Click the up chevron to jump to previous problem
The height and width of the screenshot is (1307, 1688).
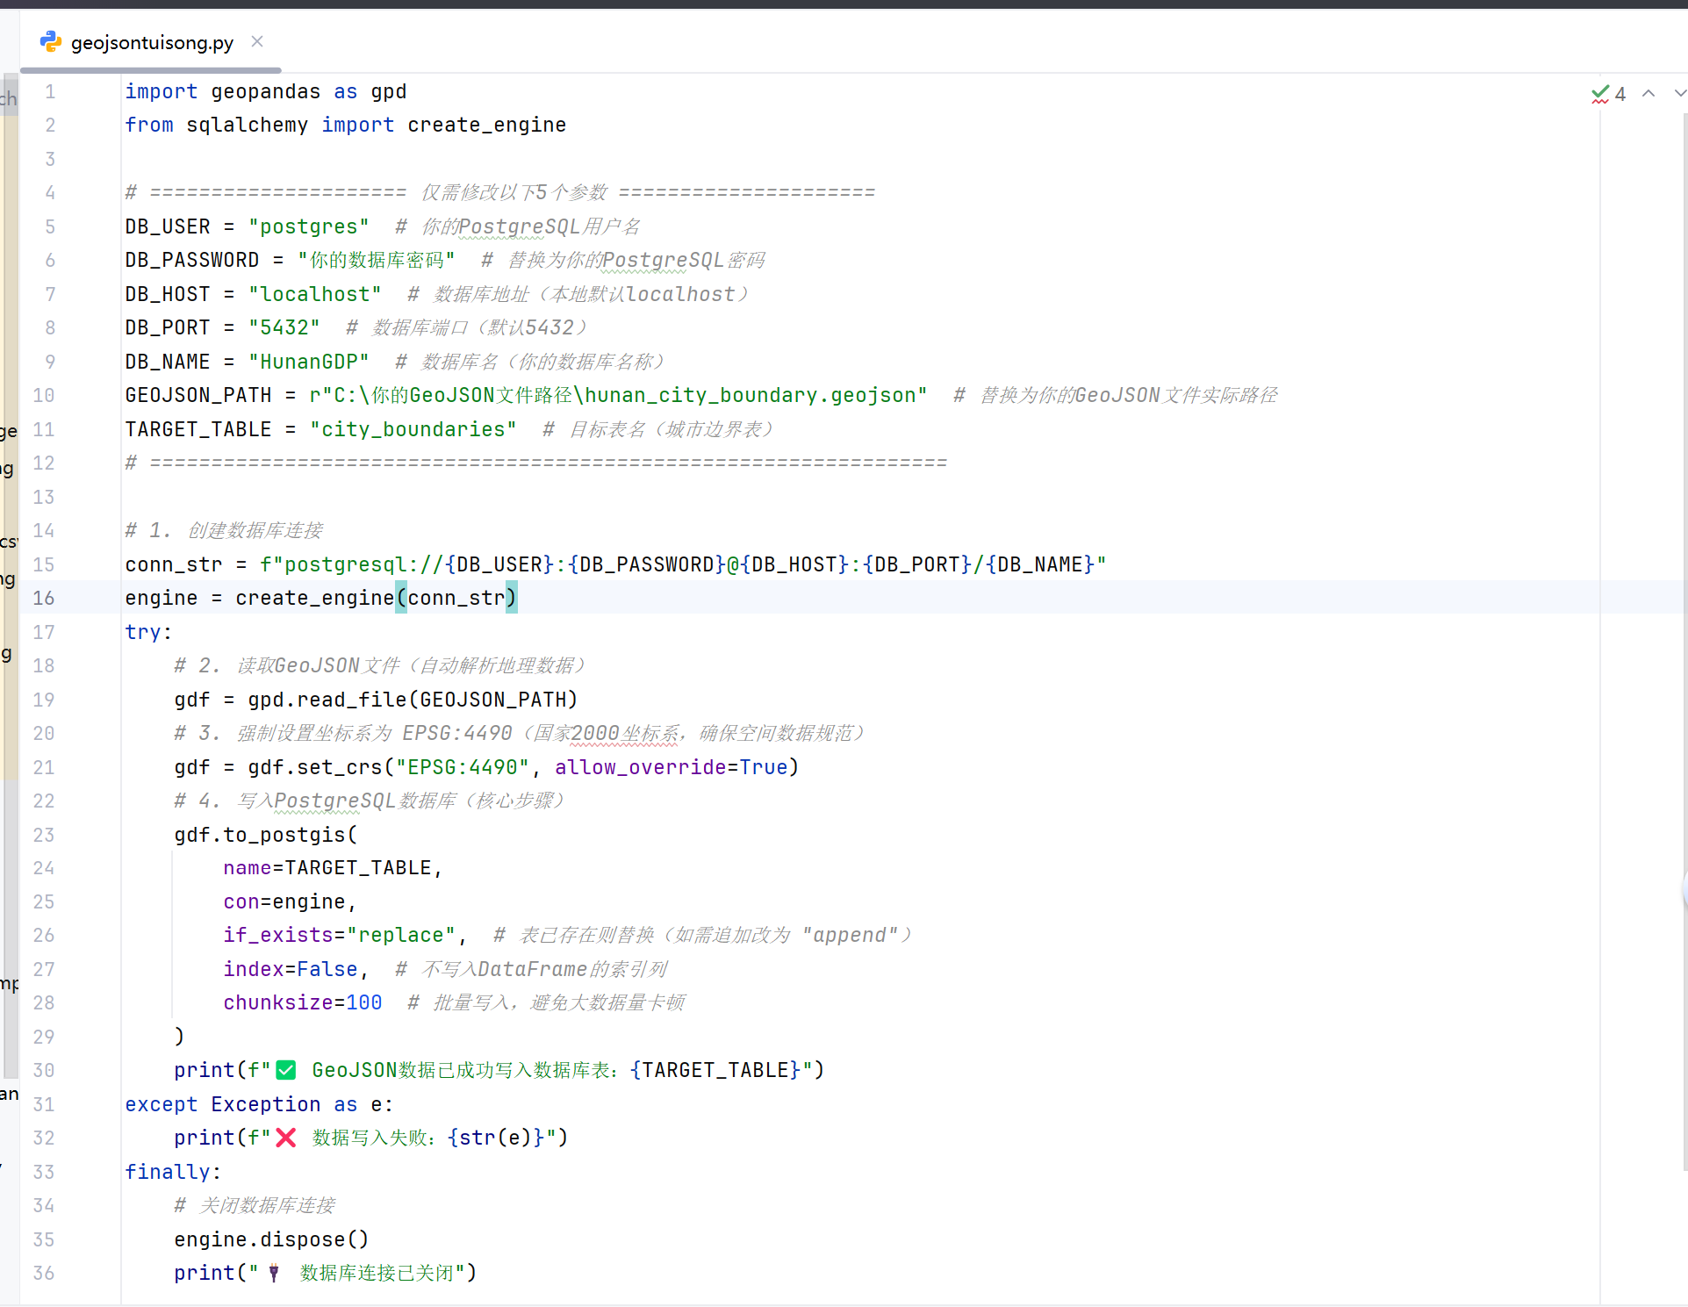[x=1648, y=93]
